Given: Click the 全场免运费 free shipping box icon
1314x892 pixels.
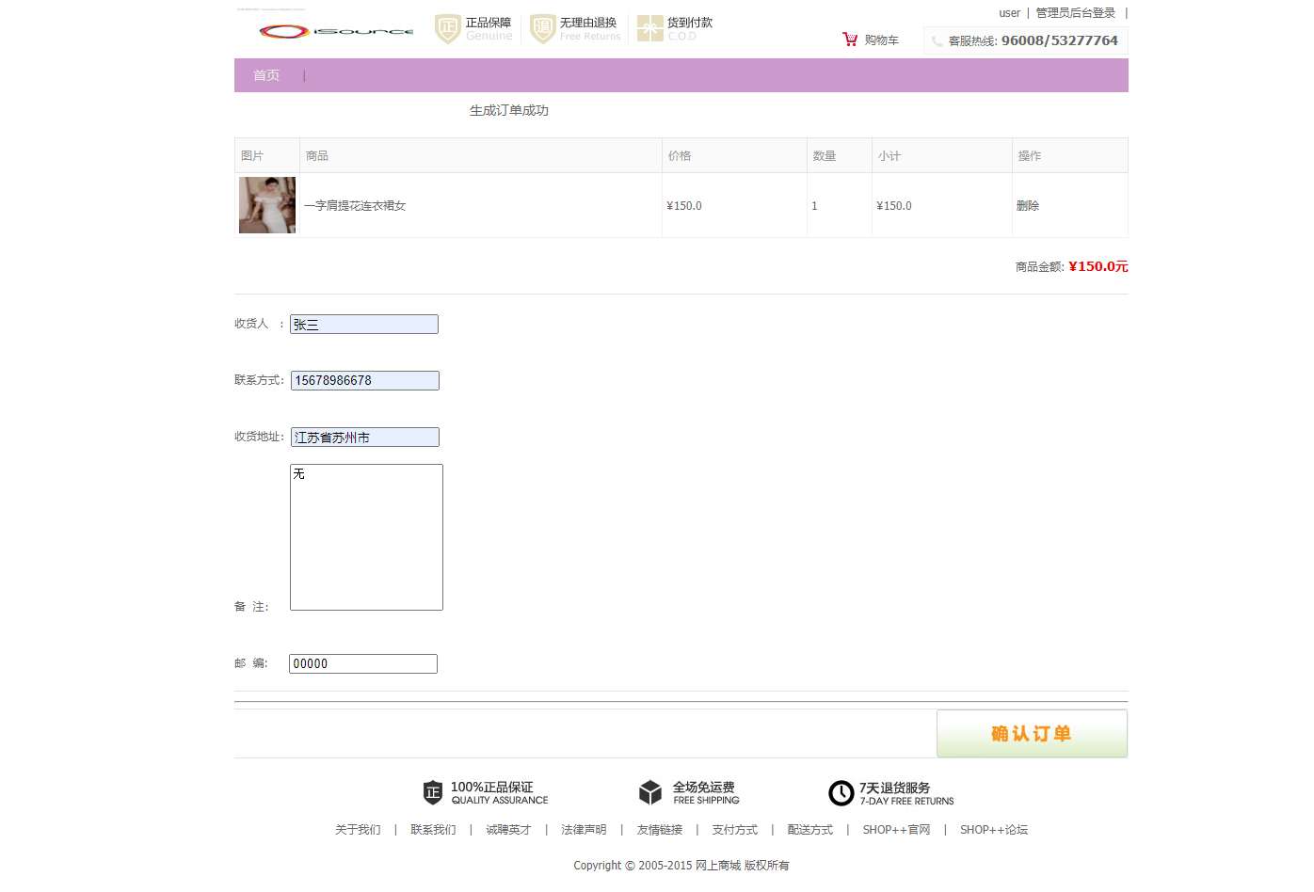Looking at the screenshot, I should (650, 792).
